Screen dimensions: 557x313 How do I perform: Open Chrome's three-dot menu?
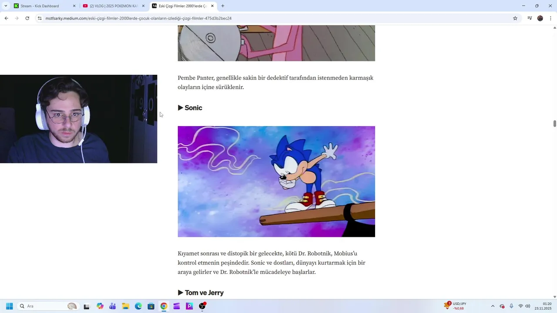coord(551,18)
